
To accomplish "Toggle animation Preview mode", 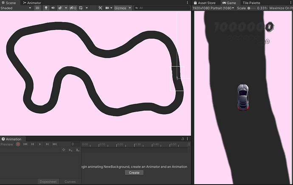I will pos(7,144).
